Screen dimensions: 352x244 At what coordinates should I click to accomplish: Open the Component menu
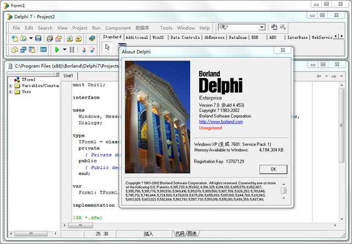[118, 28]
